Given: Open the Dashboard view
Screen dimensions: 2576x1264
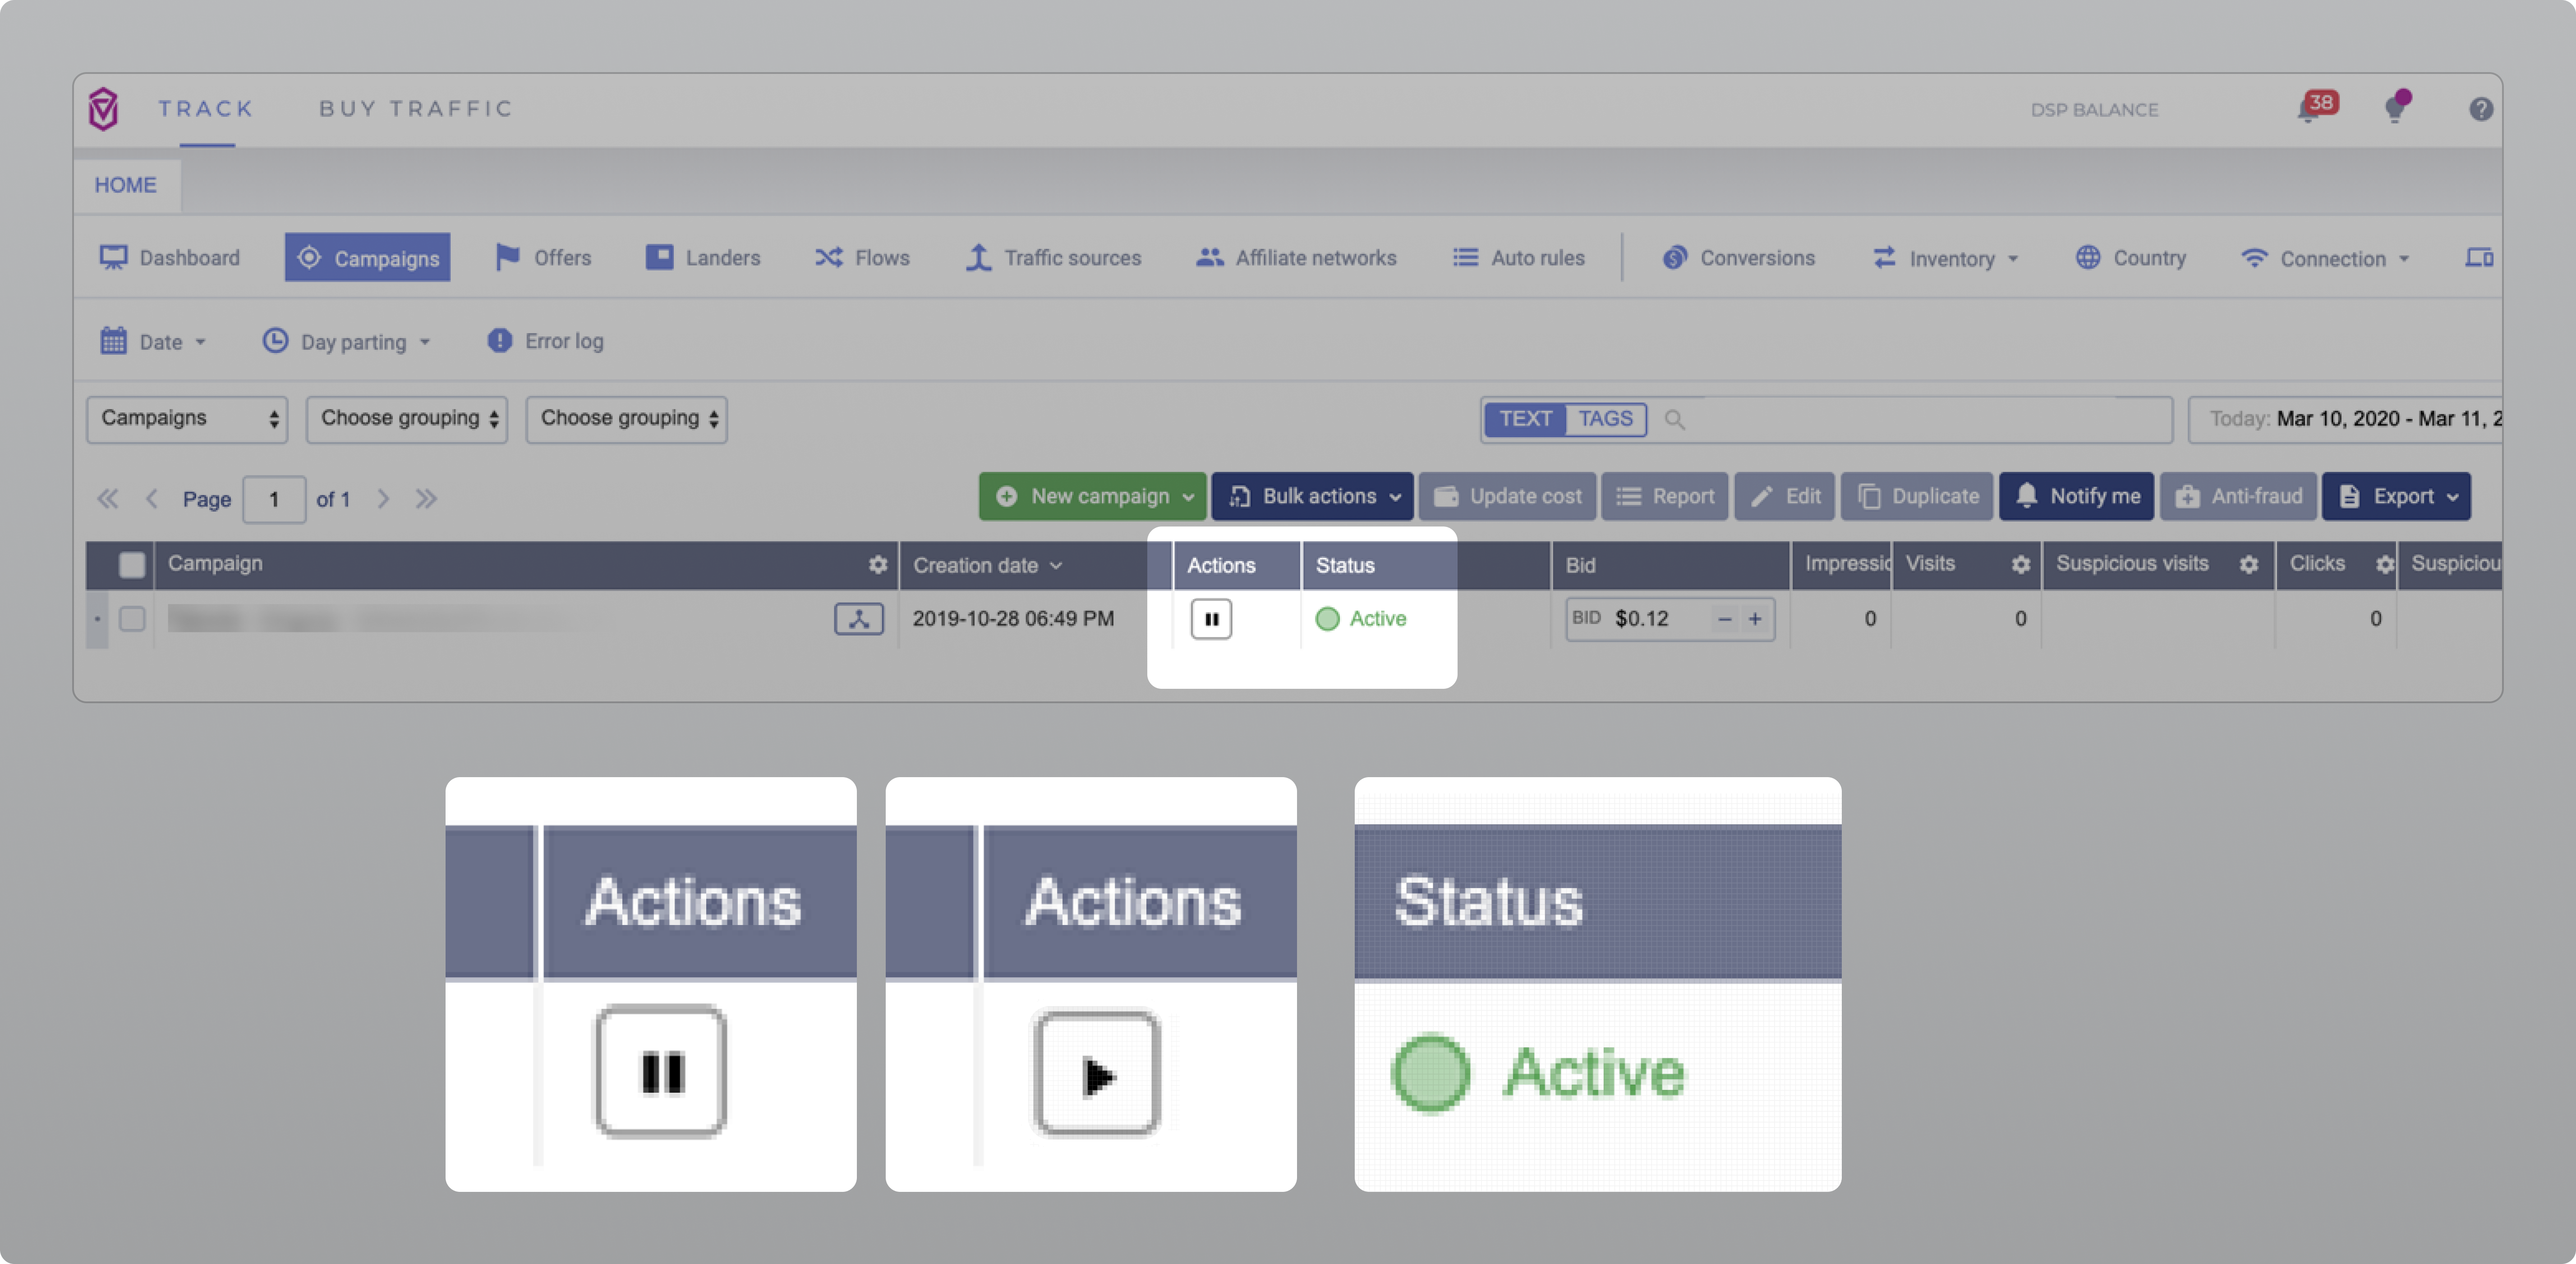Looking at the screenshot, I should pos(188,257).
